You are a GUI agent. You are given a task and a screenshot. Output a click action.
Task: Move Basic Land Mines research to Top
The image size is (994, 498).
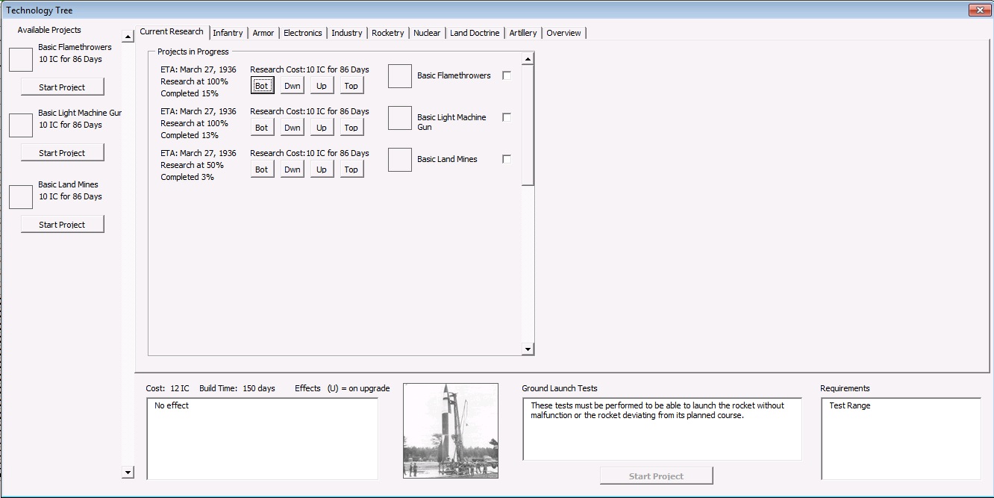[x=351, y=169]
